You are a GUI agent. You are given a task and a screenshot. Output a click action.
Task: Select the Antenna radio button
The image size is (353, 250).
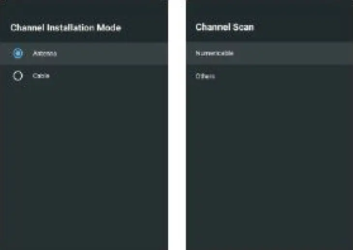[x=18, y=54]
